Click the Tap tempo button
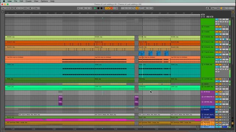This screenshot has height=132, width=236. tap(3, 8)
